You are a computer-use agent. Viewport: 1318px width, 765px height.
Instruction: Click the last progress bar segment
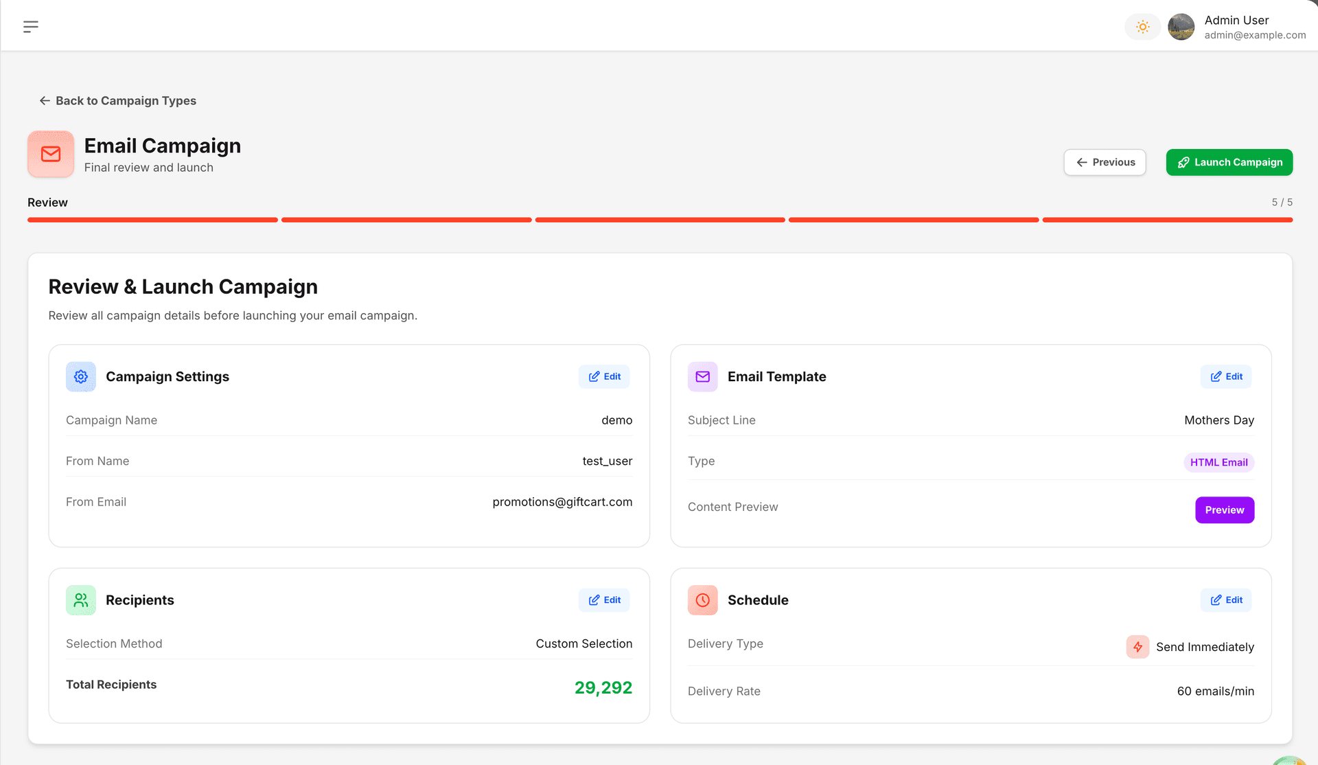tap(1167, 220)
